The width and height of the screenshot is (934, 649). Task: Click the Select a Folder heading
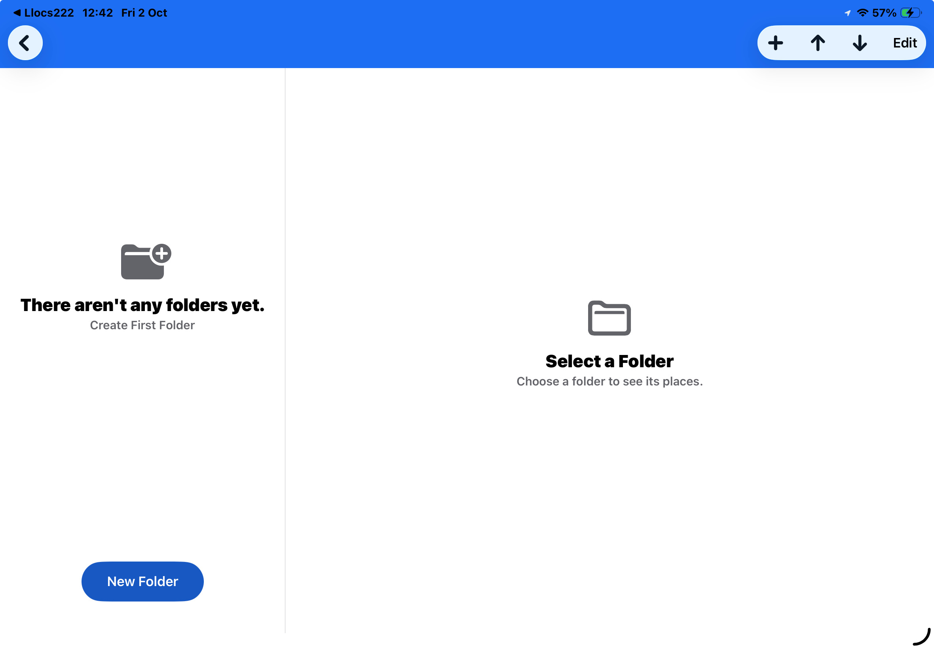tap(609, 361)
